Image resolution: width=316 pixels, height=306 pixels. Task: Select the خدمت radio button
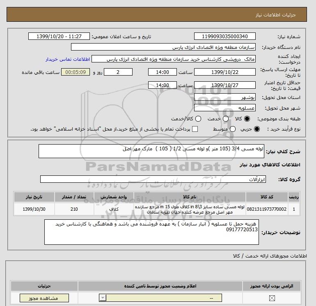point(226,119)
